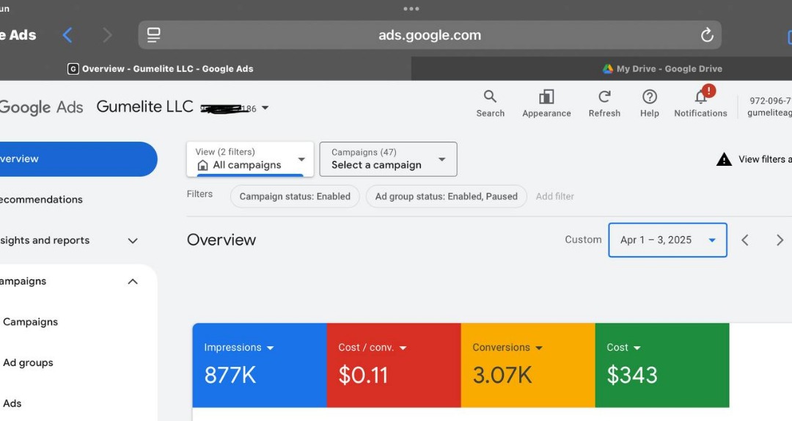This screenshot has height=421, width=792.
Task: Reload page using address bar refresh icon
Action: click(x=707, y=35)
